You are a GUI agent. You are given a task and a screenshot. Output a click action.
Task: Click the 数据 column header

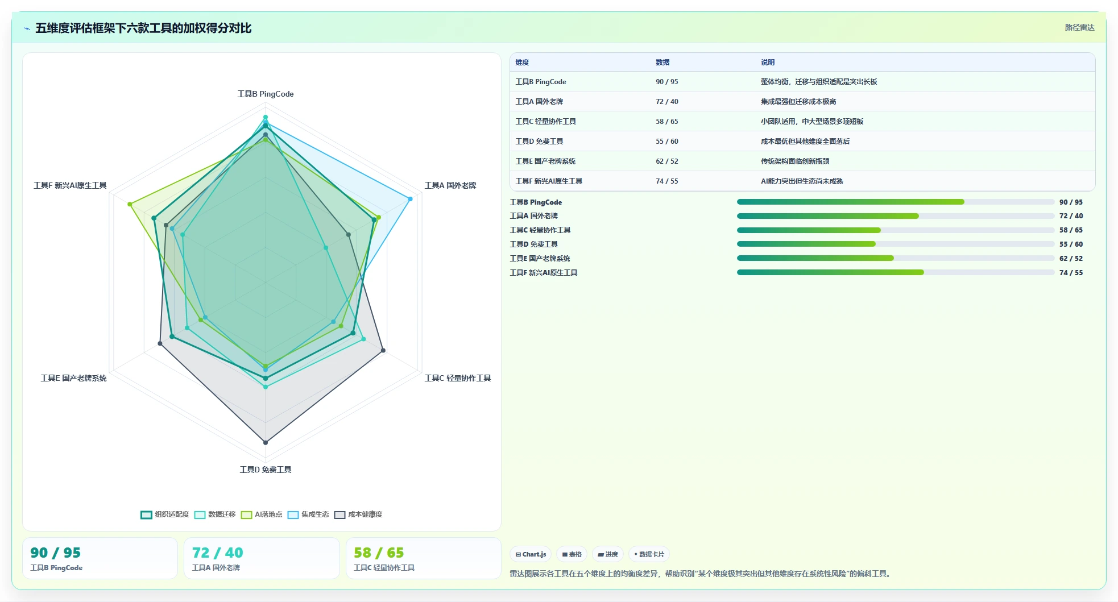662,63
